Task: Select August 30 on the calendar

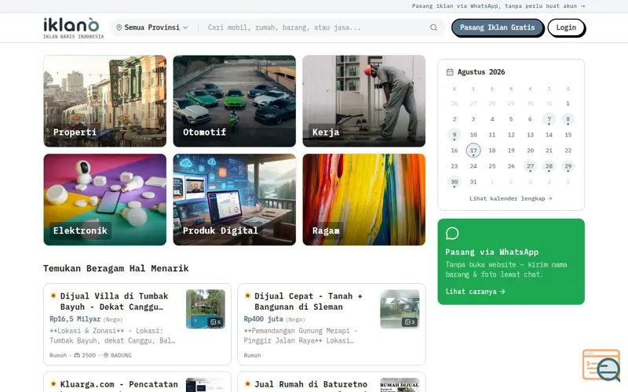Action: pyautogui.click(x=455, y=182)
